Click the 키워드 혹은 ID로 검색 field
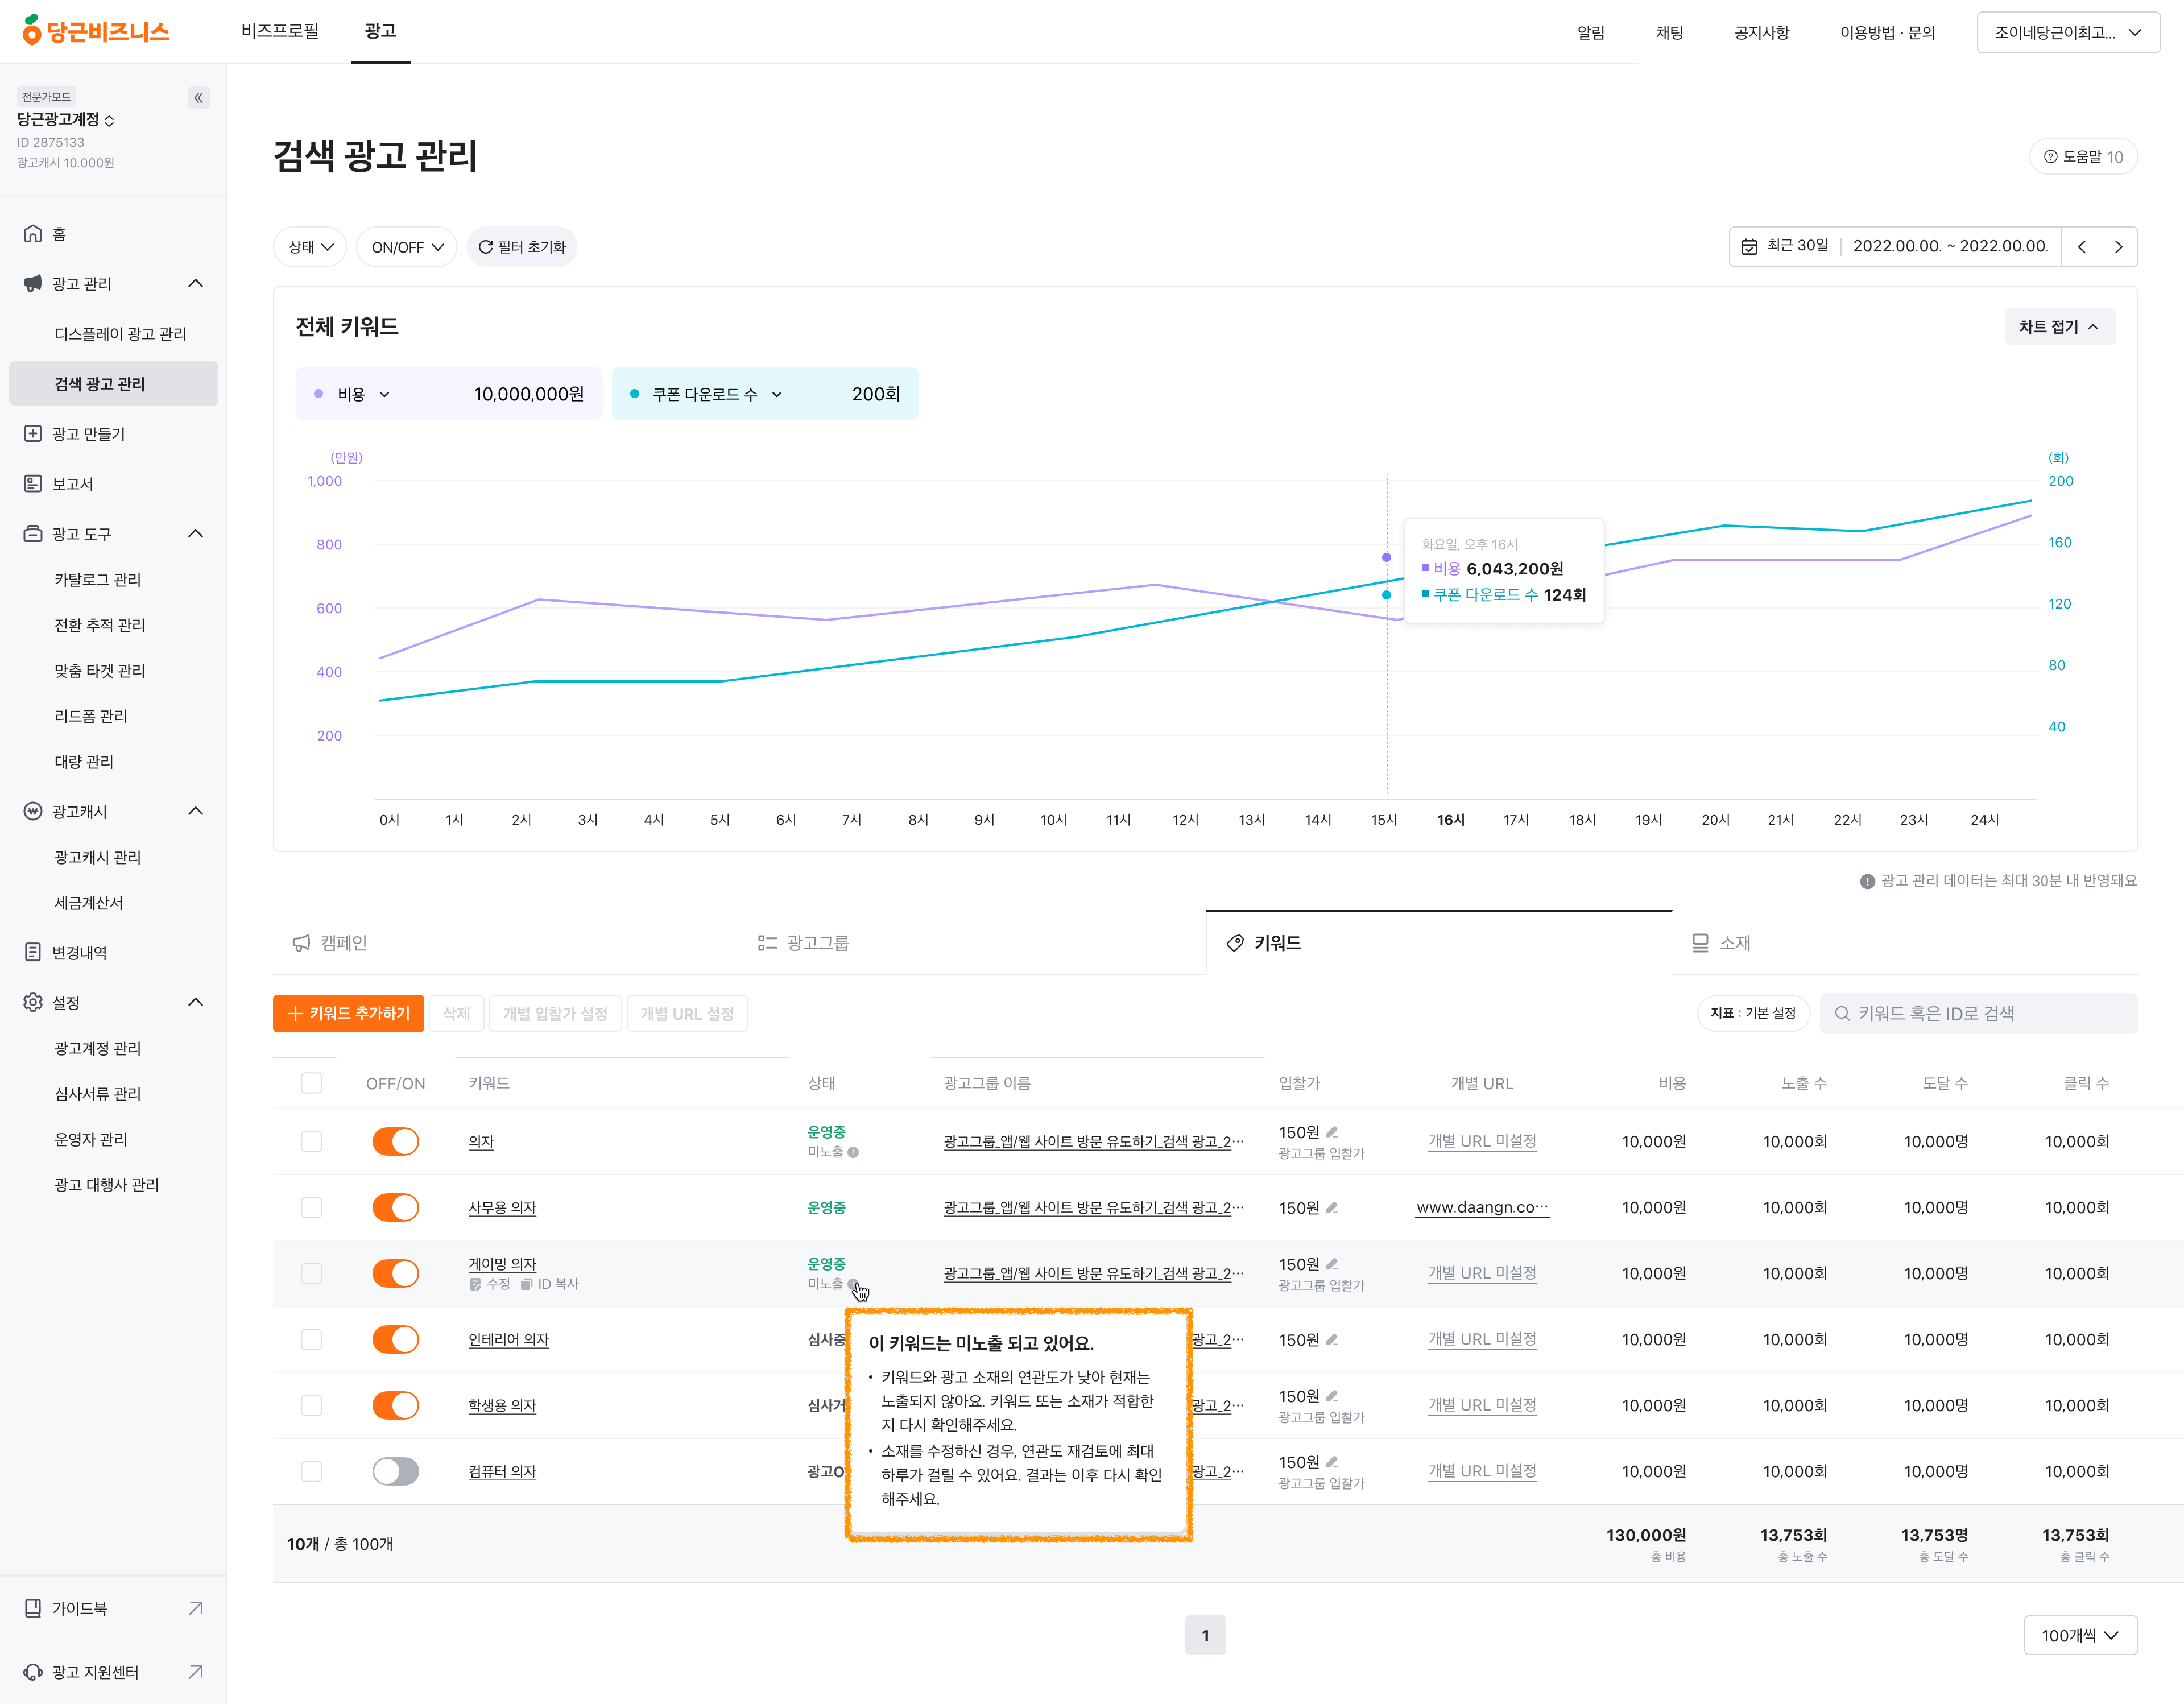Screen dimensions: 2184x1704 [1979, 1013]
